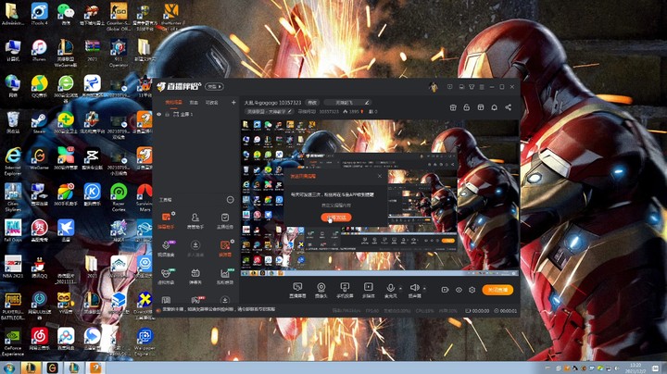Viewport: 667px width, 374px height.
Task: Click the notice message in the status bar
Action: tap(219, 310)
